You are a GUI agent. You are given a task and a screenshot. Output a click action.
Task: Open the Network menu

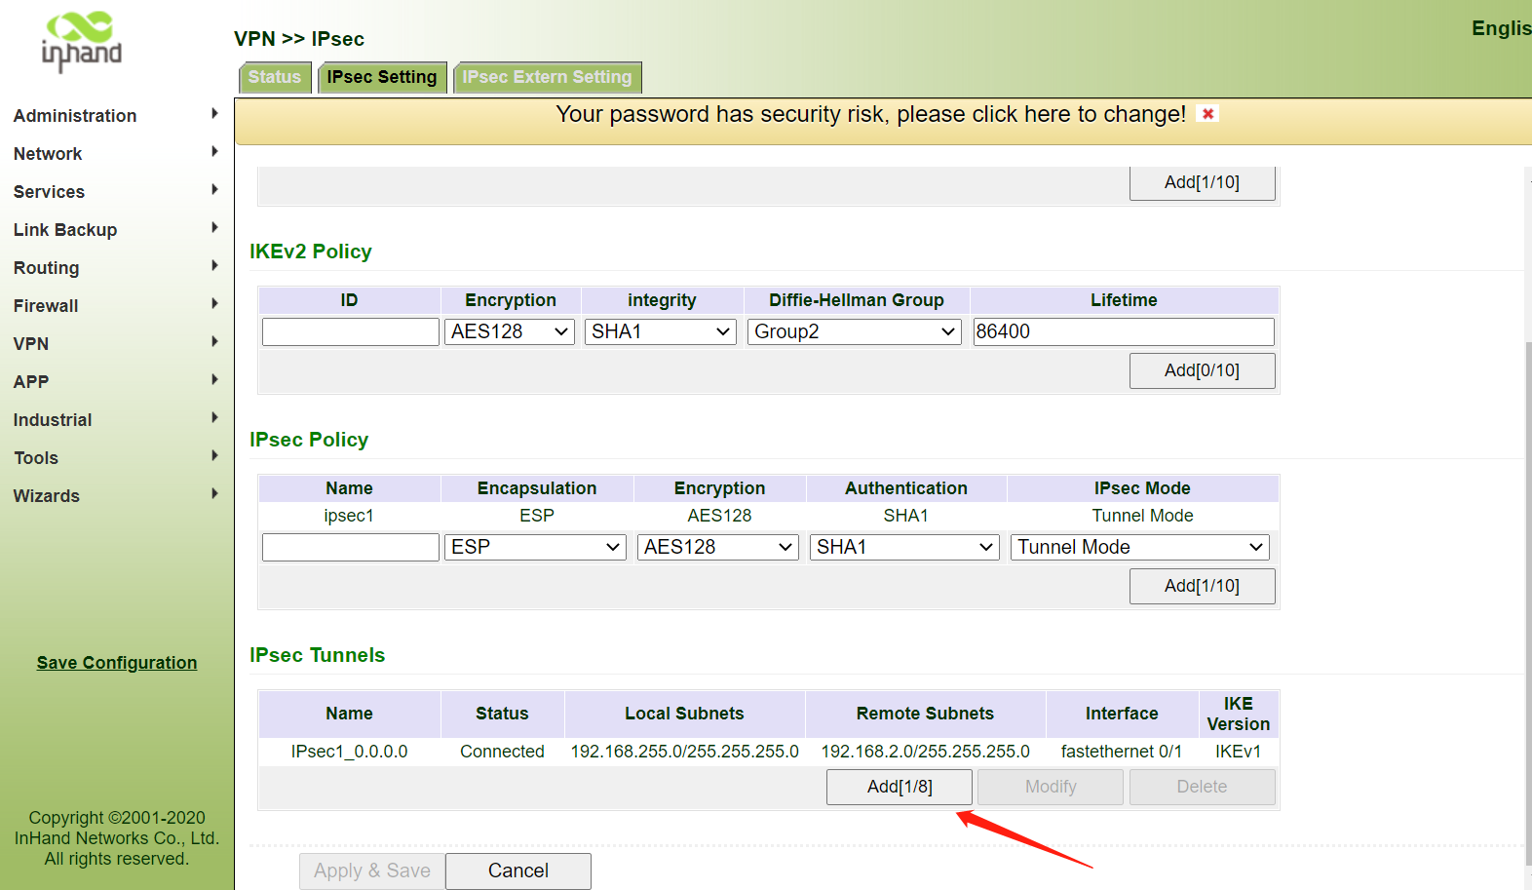[48, 154]
